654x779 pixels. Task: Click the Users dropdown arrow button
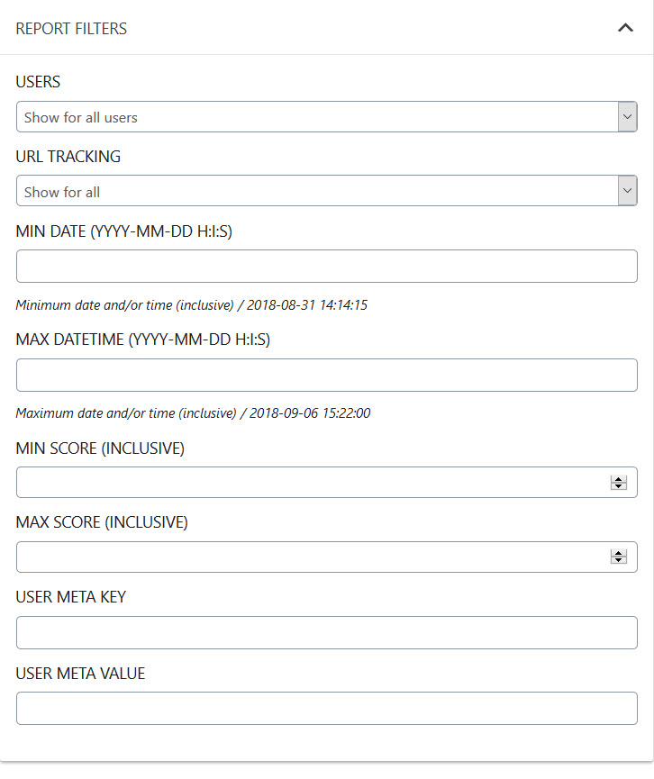click(x=627, y=117)
